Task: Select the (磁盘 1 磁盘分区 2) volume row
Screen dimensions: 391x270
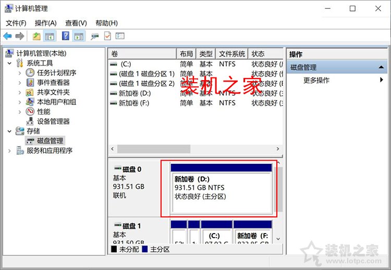Action: [x=195, y=84]
